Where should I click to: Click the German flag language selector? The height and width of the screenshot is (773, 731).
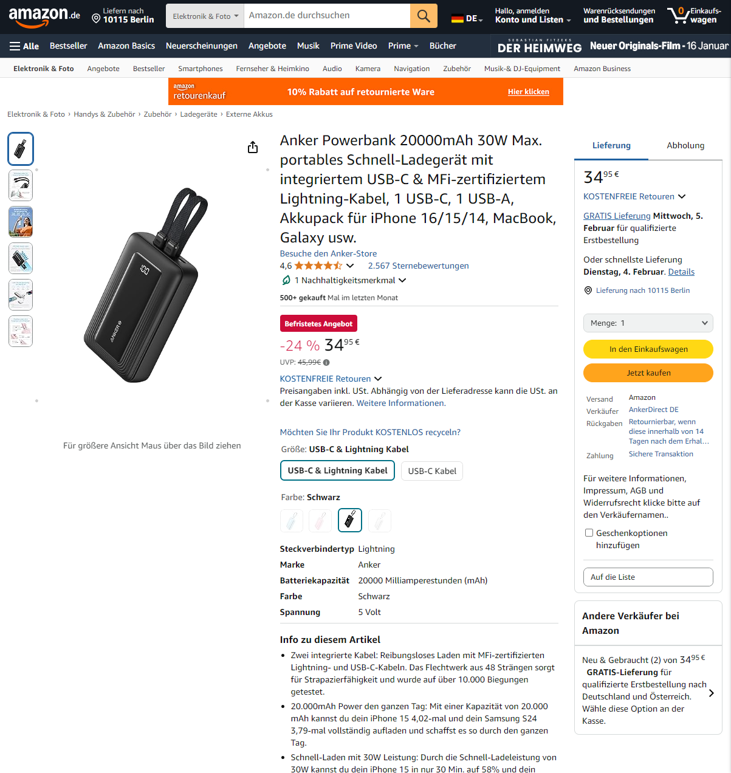tap(467, 19)
